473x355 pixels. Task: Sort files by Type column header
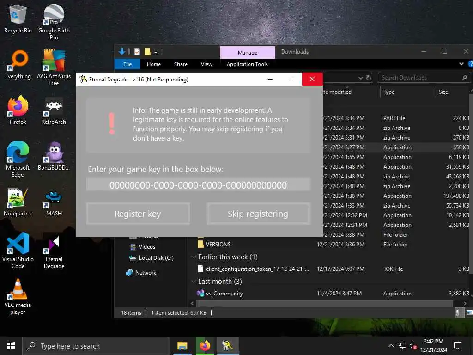click(x=407, y=92)
